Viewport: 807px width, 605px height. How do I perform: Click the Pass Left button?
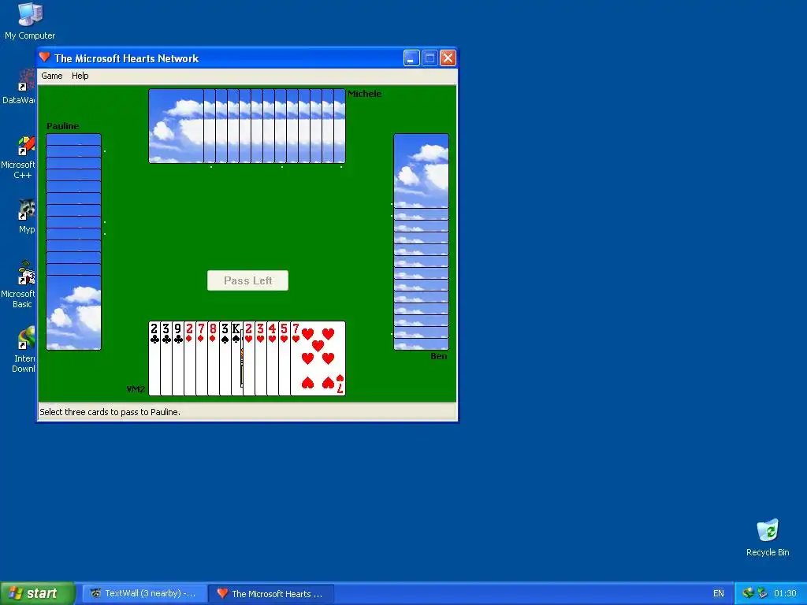tap(247, 280)
